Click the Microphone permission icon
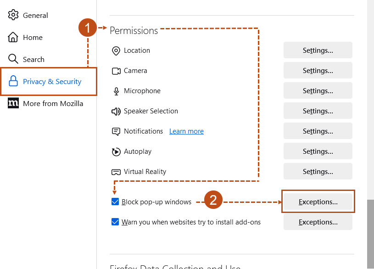The image size is (374, 269). coord(116,91)
